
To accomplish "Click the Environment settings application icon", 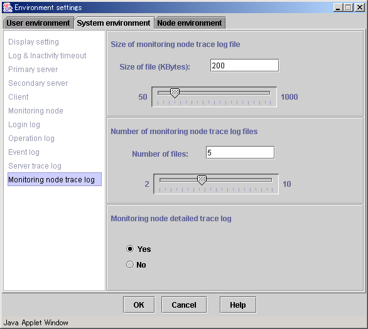I will 8,8.
